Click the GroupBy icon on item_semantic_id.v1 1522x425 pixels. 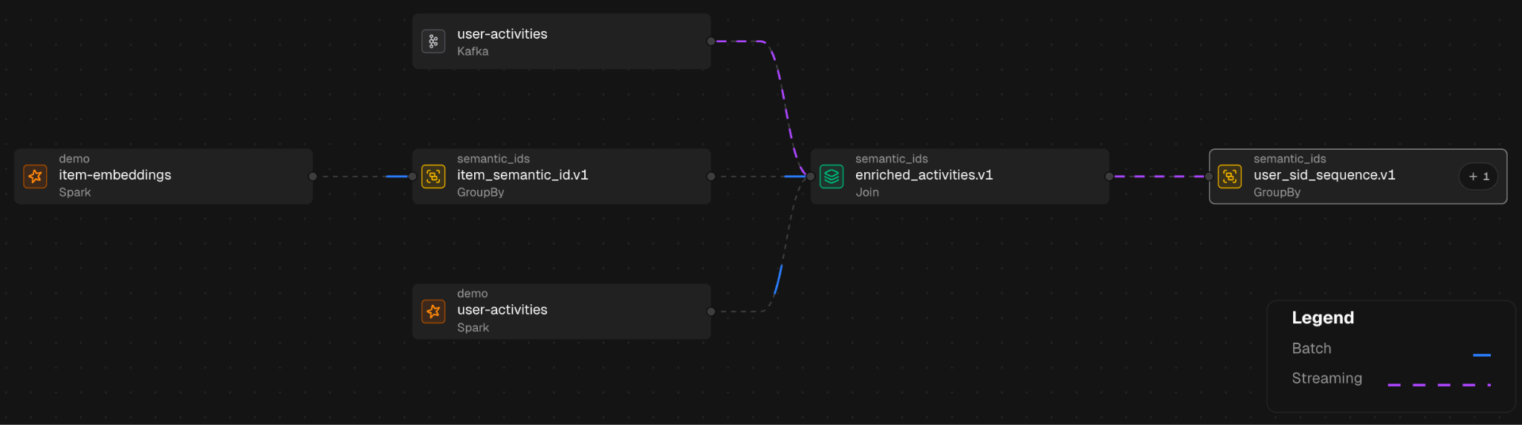(x=433, y=177)
